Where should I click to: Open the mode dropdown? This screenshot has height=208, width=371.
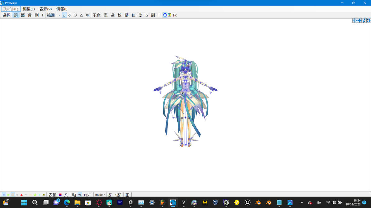[100, 195]
